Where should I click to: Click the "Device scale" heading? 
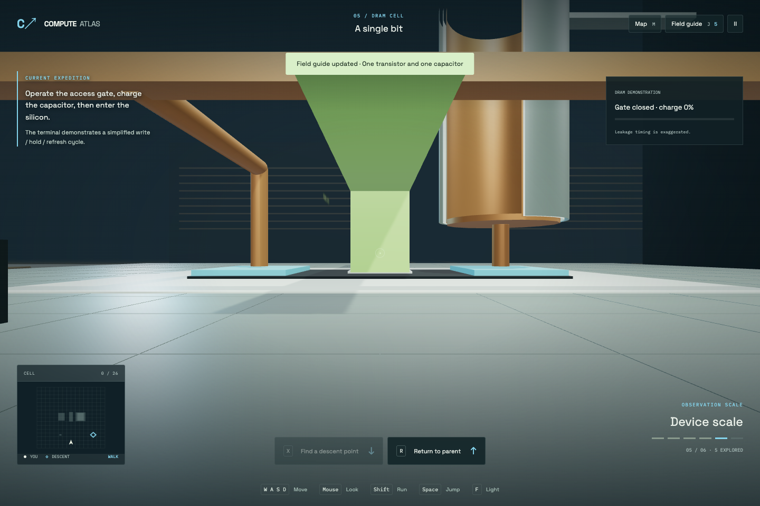click(x=707, y=422)
